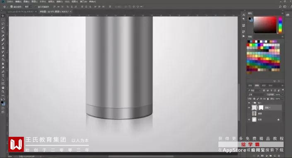Filter layers by type (T) icon

(271, 90)
